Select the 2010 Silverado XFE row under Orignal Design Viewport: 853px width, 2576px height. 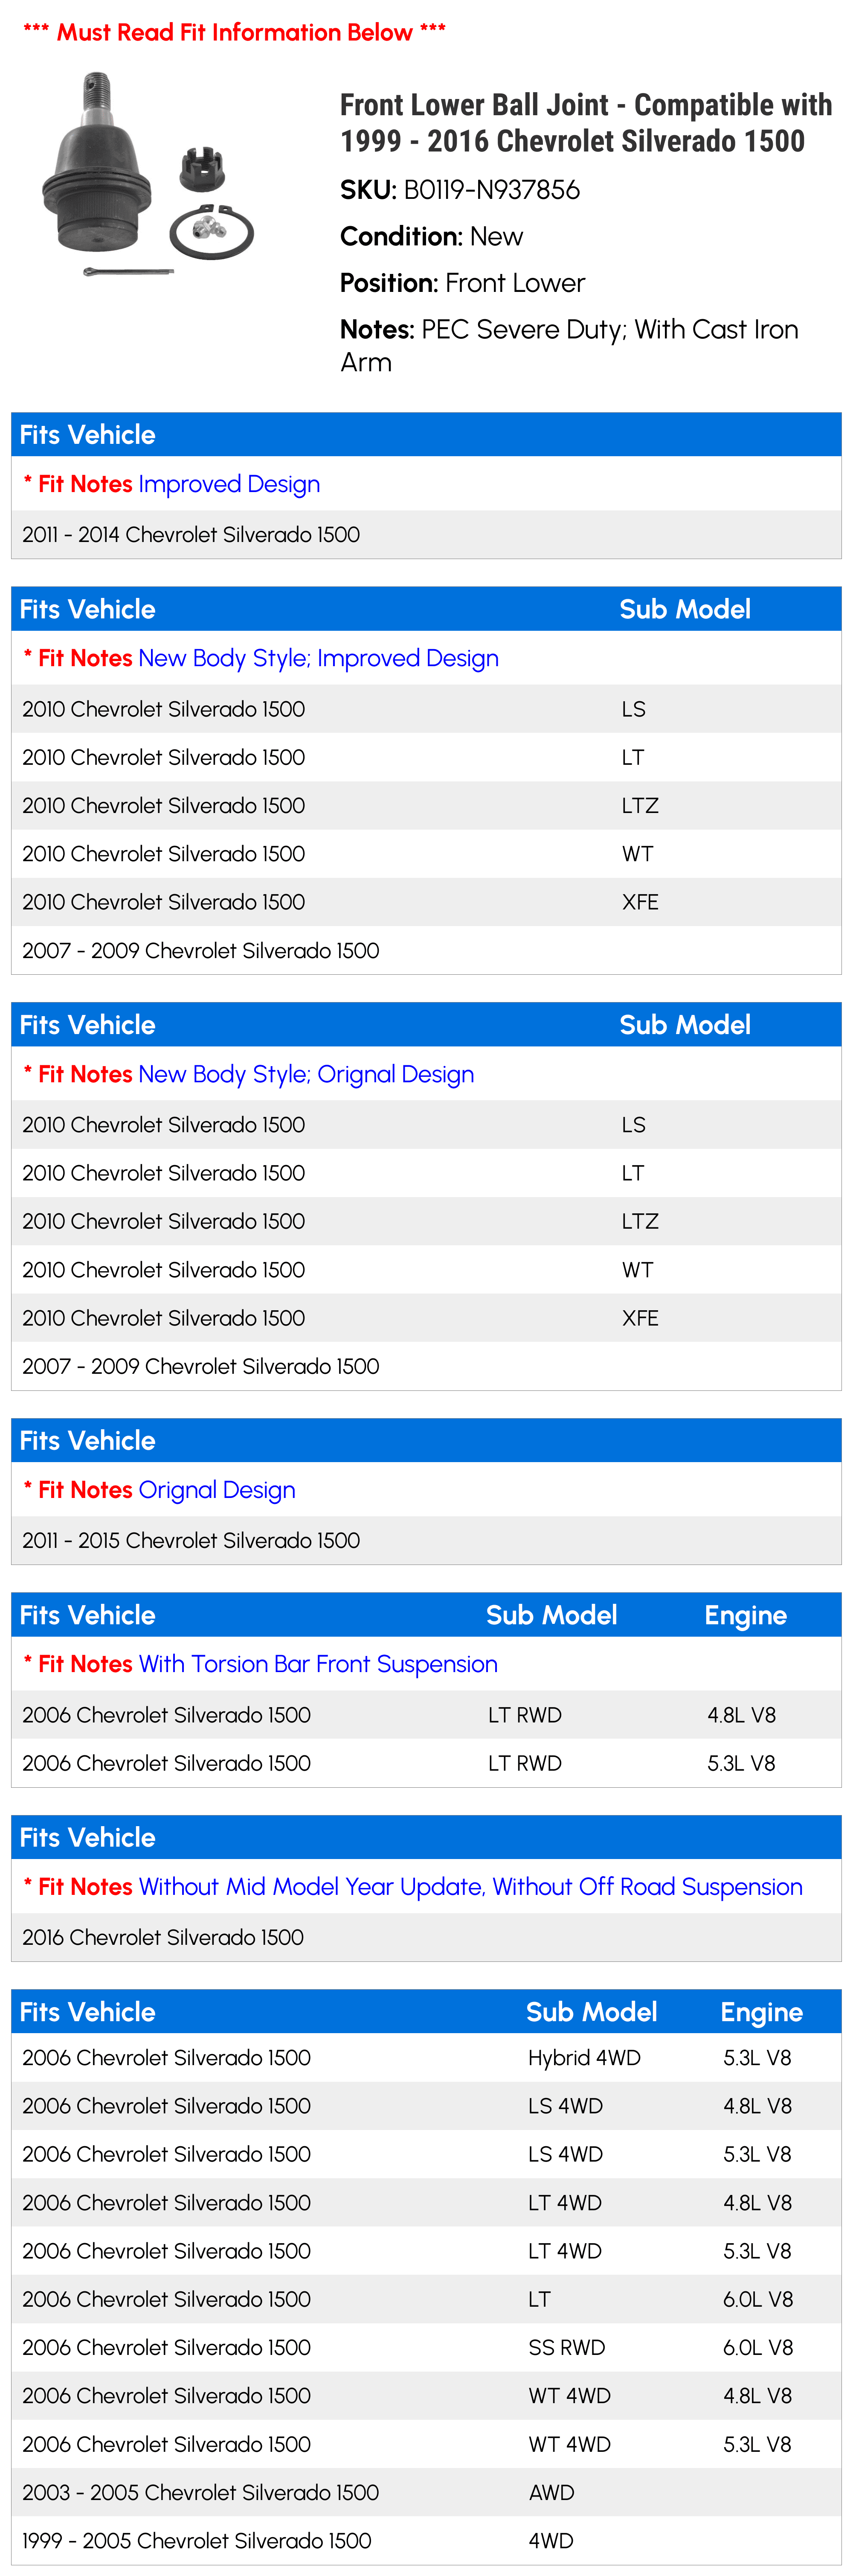[x=426, y=1318]
